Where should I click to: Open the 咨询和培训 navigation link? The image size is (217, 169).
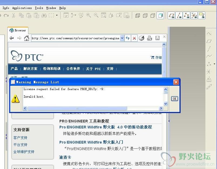52,69
